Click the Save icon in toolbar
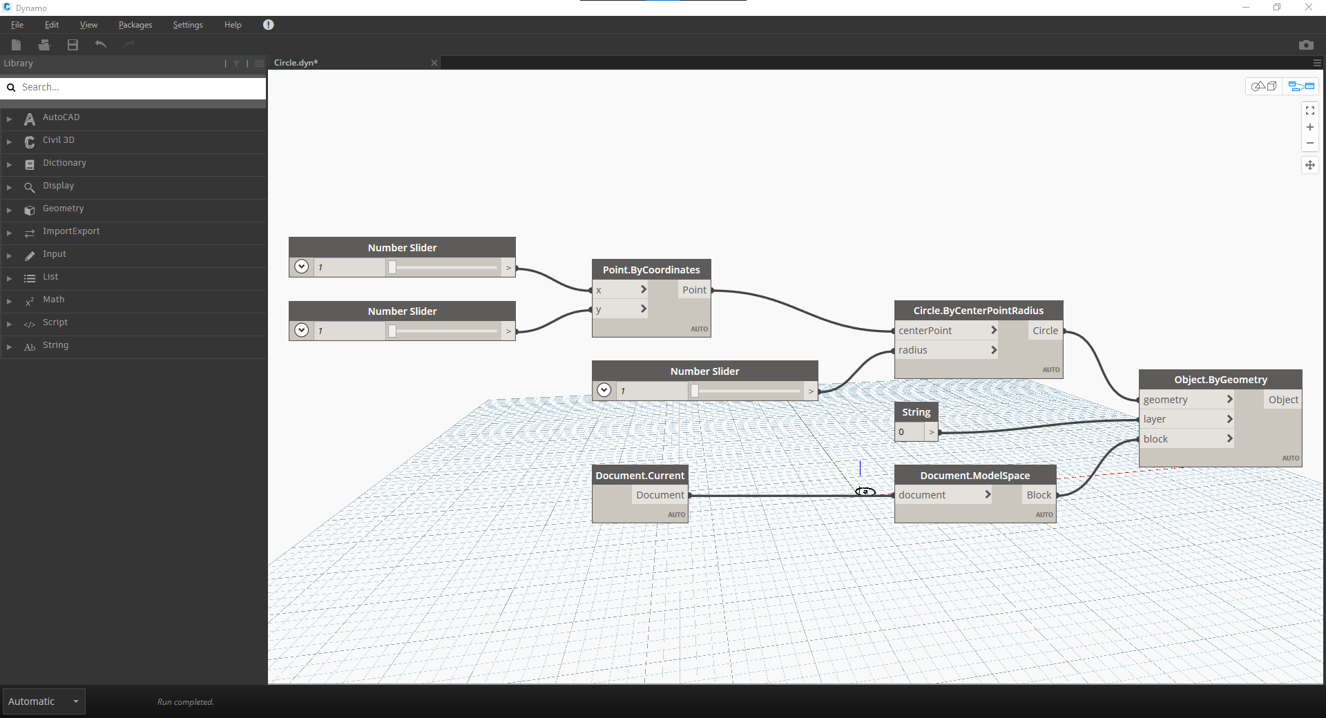 coord(73,45)
